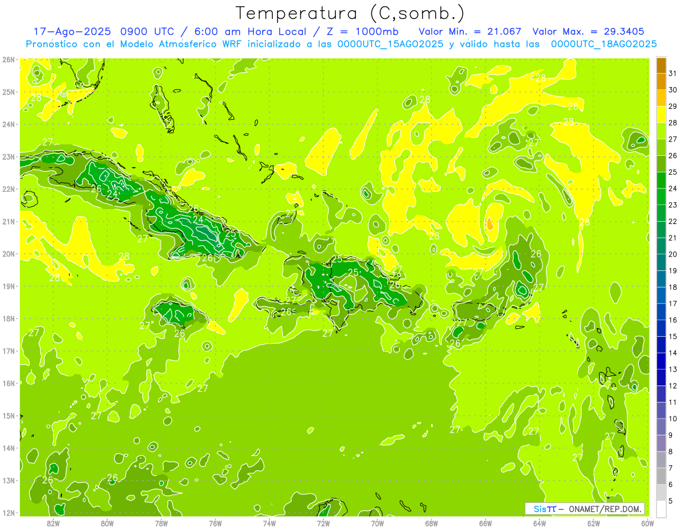Click the legend value "23" on the color scale
The height and width of the screenshot is (531, 688).
[673, 205]
